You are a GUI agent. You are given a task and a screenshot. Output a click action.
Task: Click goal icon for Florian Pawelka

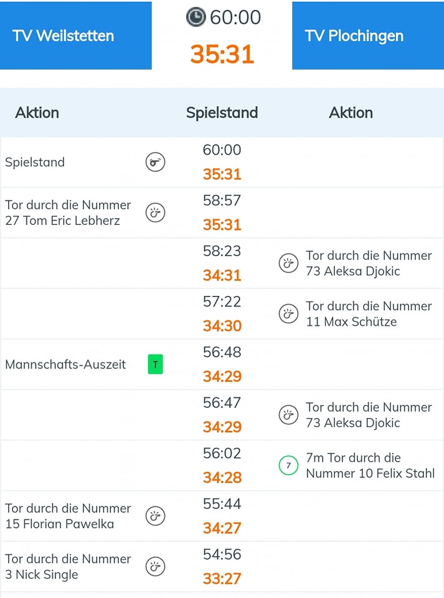click(155, 516)
